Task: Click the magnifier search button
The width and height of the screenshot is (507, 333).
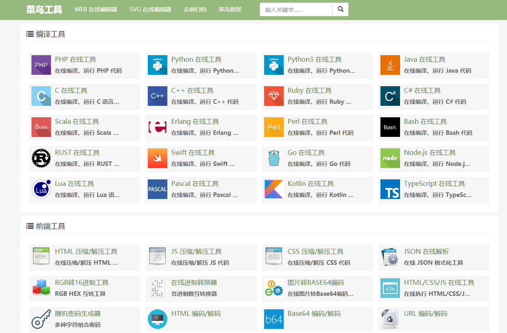Action: (340, 9)
